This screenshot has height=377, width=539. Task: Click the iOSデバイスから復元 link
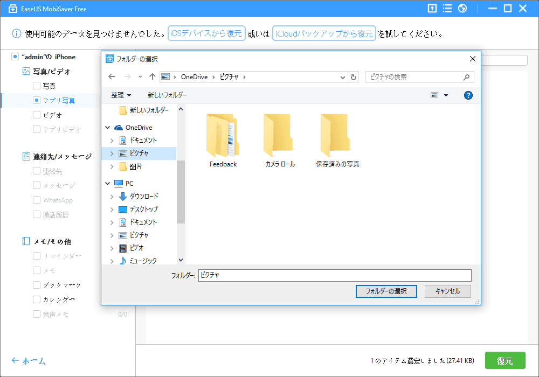pyautogui.click(x=206, y=33)
